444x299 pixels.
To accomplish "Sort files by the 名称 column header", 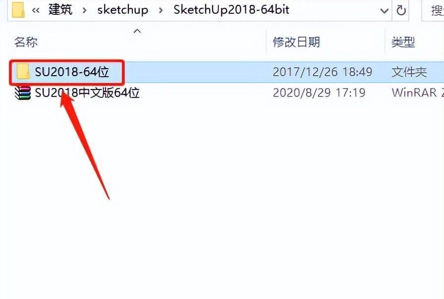I will [26, 42].
